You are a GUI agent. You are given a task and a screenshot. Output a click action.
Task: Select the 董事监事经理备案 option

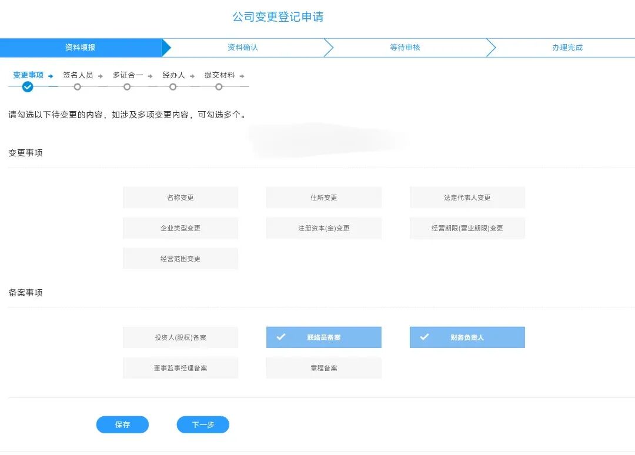click(x=181, y=368)
